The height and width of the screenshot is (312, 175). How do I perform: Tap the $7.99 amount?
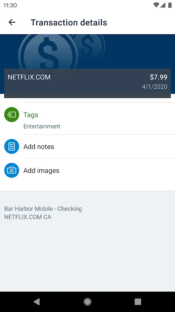[x=159, y=77]
